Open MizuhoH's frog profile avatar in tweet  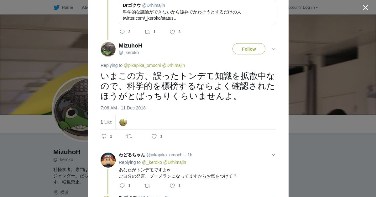(x=108, y=49)
